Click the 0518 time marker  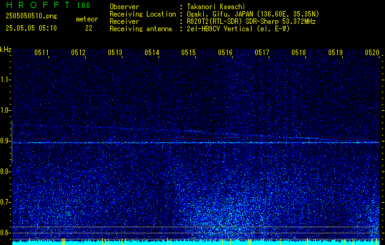point(299,53)
